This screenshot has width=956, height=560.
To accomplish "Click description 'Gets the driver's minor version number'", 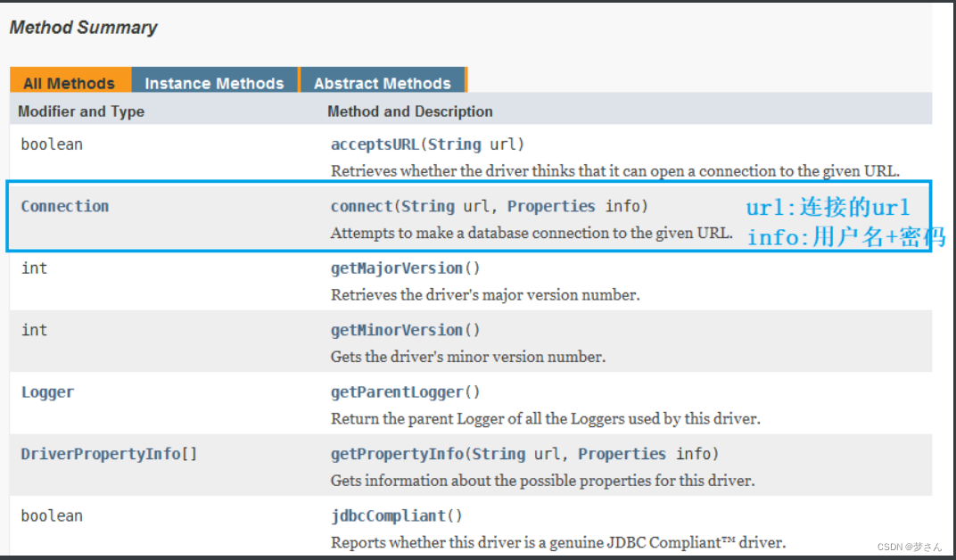I will coord(468,357).
